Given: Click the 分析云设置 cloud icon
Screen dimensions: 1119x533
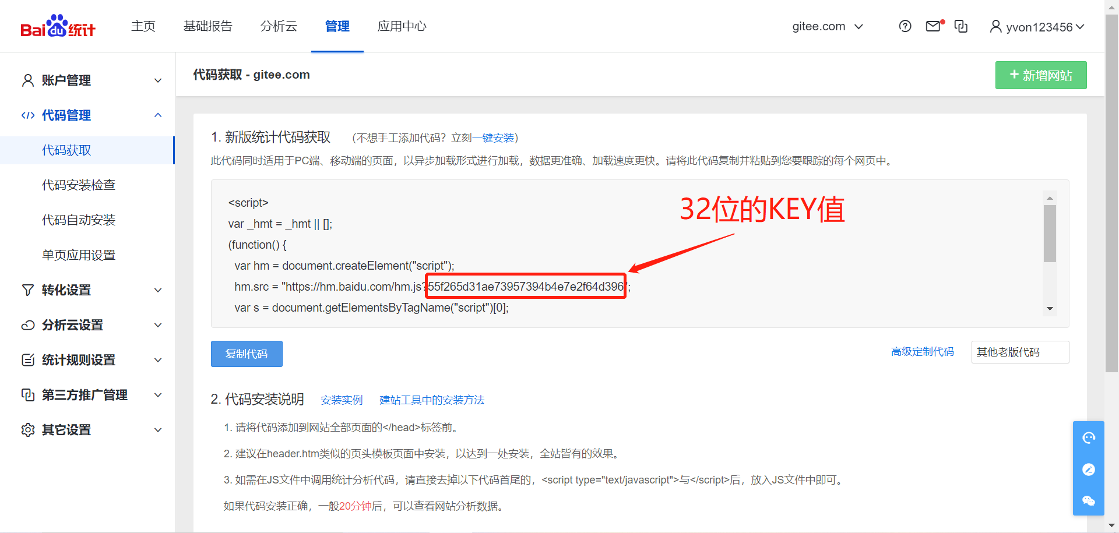Looking at the screenshot, I should click(27, 325).
